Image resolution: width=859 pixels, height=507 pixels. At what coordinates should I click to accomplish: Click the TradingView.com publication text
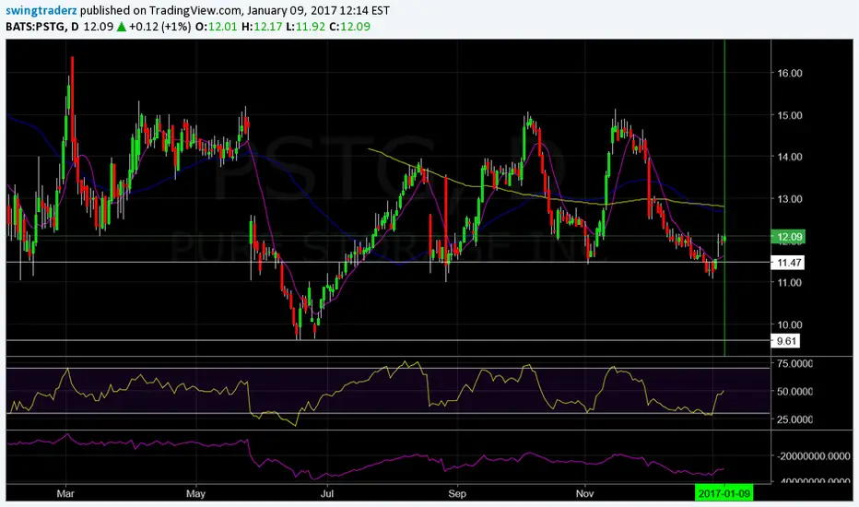pos(195,11)
